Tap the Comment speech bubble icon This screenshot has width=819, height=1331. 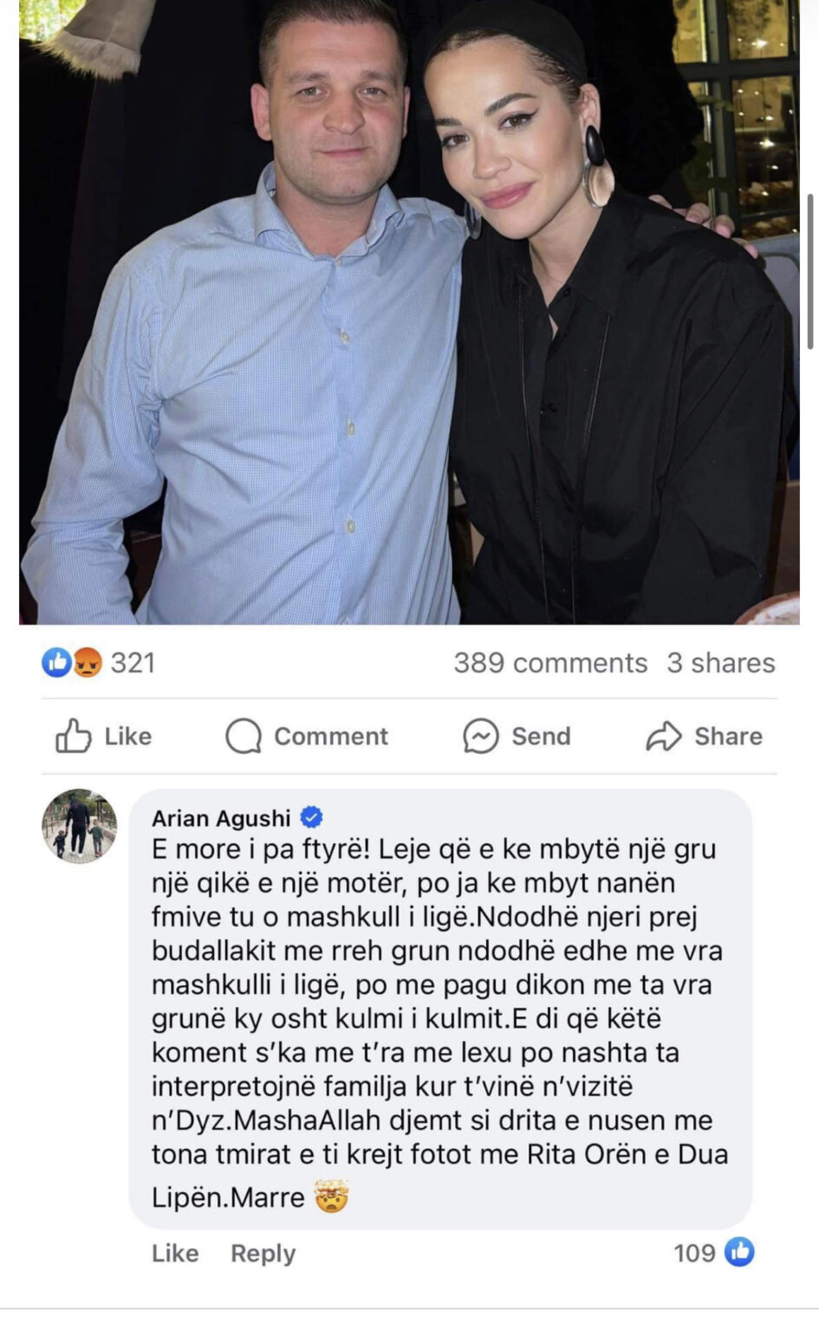click(x=244, y=737)
